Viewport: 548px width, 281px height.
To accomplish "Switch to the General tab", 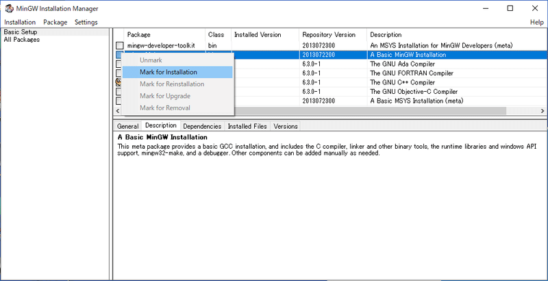I will tap(127, 126).
